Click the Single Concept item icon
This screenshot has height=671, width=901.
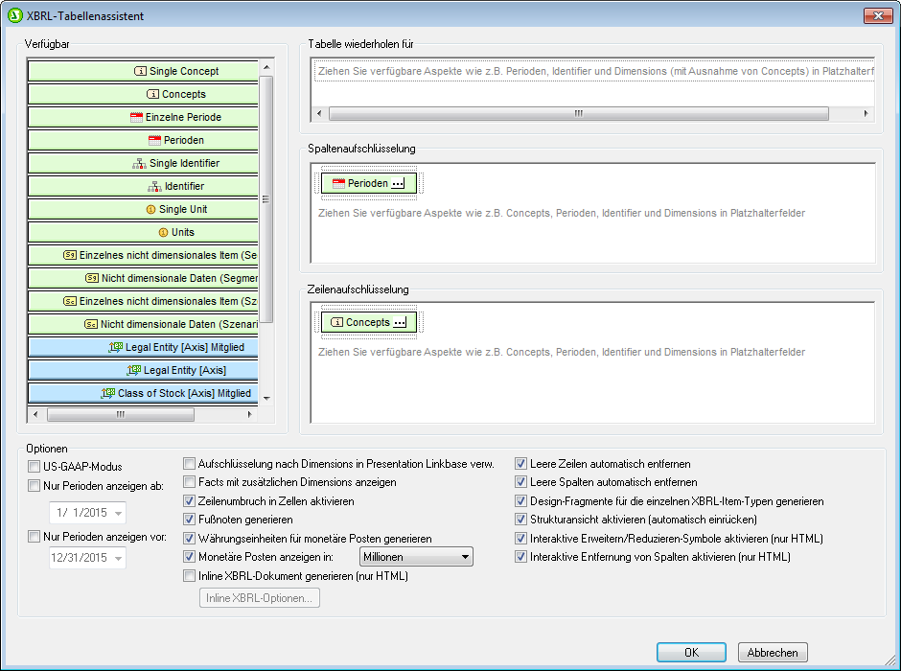click(140, 71)
